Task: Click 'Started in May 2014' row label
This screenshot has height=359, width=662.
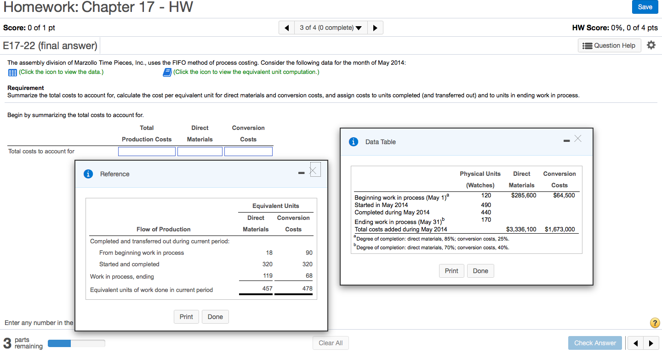Action: 381,205
